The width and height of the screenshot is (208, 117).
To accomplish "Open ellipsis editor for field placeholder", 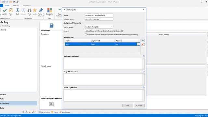I will coord(138,44).
